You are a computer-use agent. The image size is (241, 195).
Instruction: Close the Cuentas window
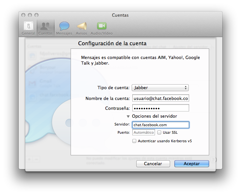tap(23, 15)
